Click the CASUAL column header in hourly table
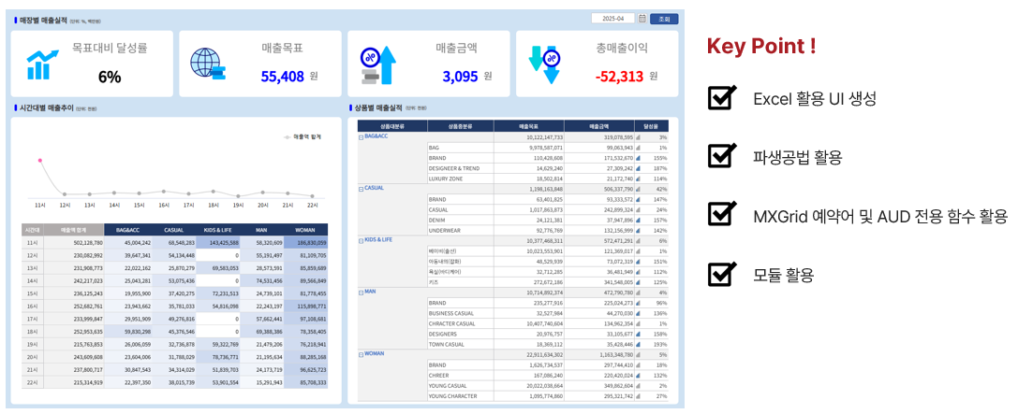This screenshot has width=1018, height=414. click(x=174, y=229)
